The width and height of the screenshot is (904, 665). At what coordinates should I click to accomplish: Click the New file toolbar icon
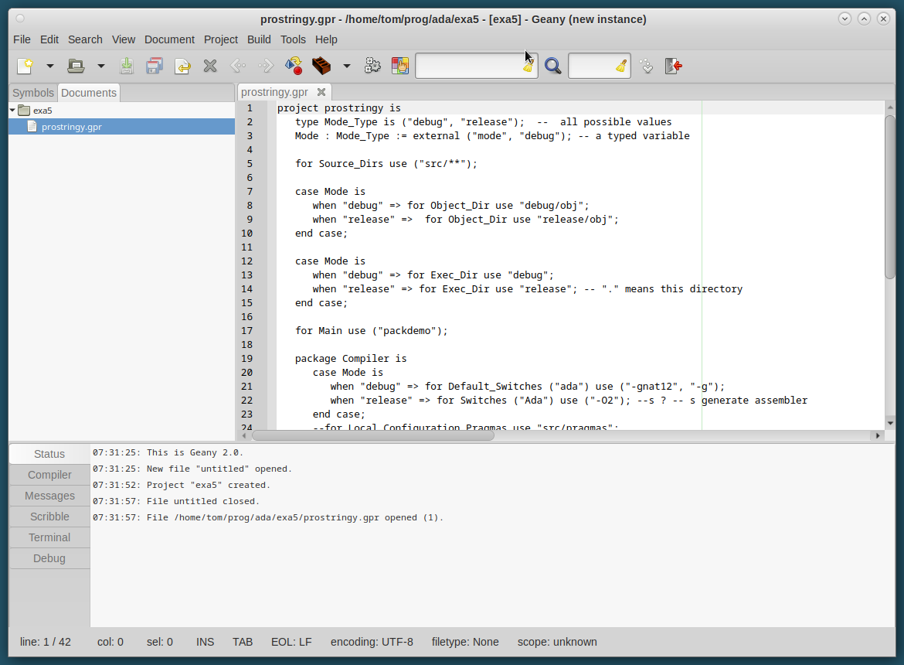(x=26, y=66)
